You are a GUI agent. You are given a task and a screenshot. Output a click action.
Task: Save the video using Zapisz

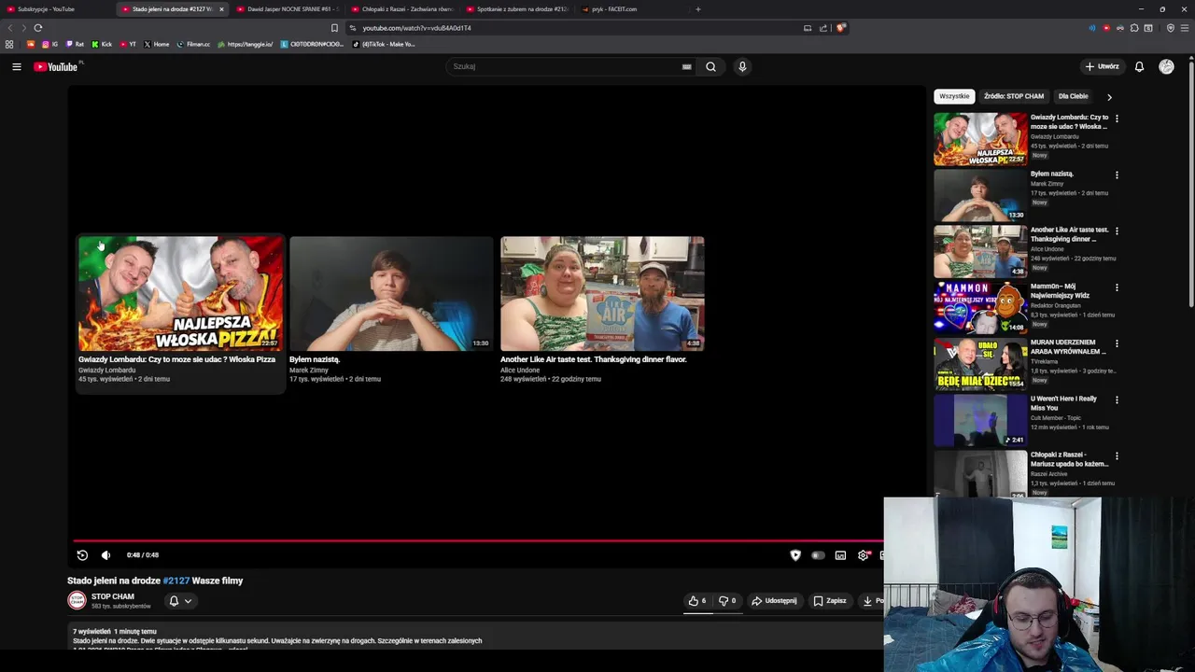click(830, 601)
